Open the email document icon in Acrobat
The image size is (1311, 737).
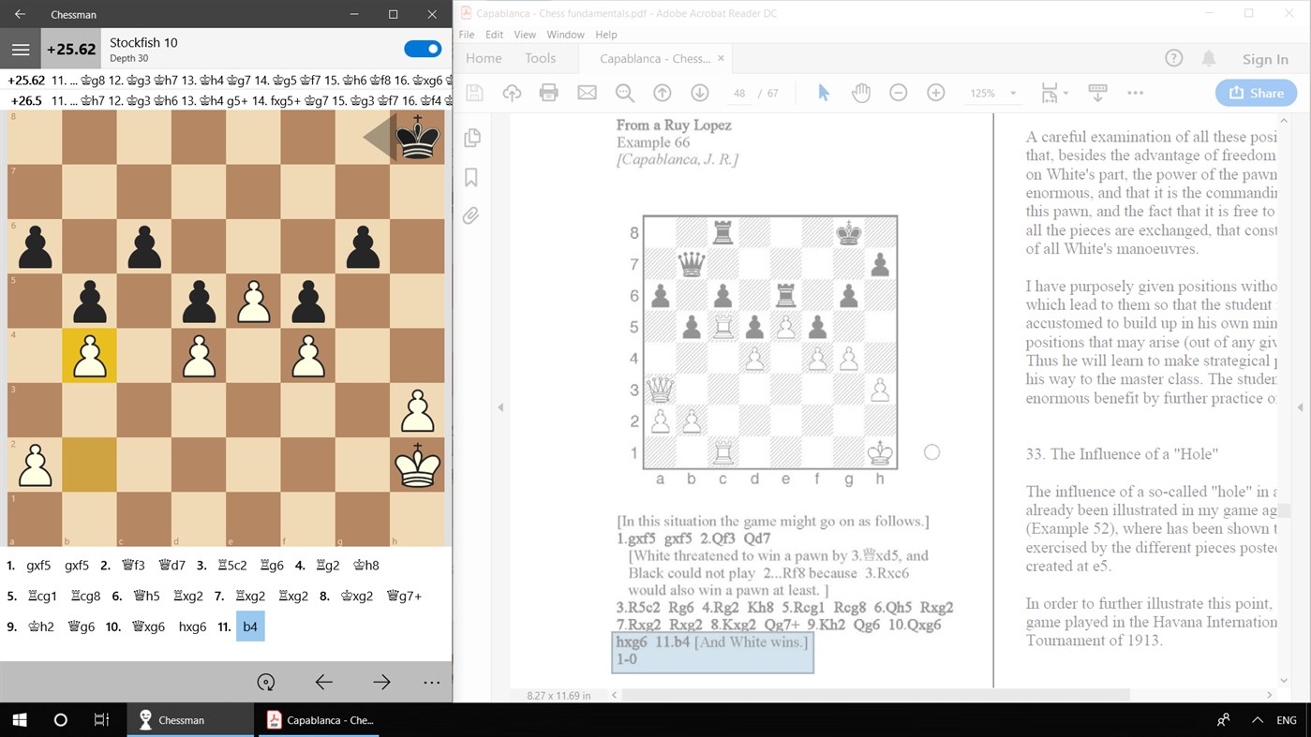586,92
